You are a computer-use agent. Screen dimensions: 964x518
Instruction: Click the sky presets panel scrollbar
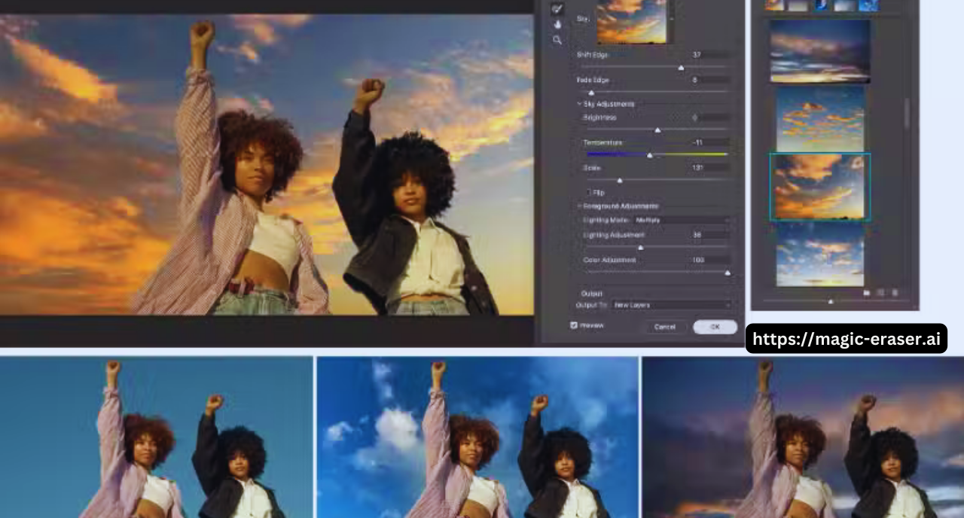(x=907, y=113)
